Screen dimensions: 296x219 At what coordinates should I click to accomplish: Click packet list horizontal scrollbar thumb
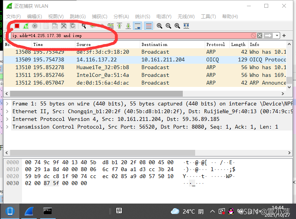click(96, 93)
